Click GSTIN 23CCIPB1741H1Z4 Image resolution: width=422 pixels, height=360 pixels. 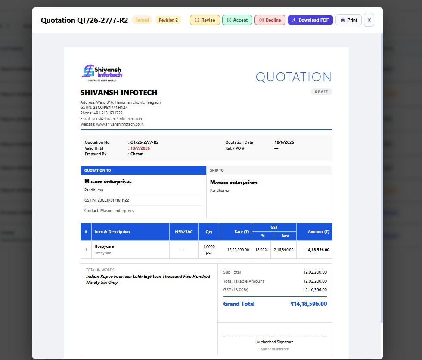(x=110, y=107)
